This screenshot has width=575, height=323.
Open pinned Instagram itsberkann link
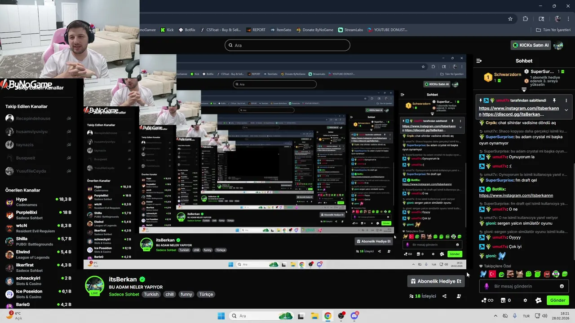point(519,108)
